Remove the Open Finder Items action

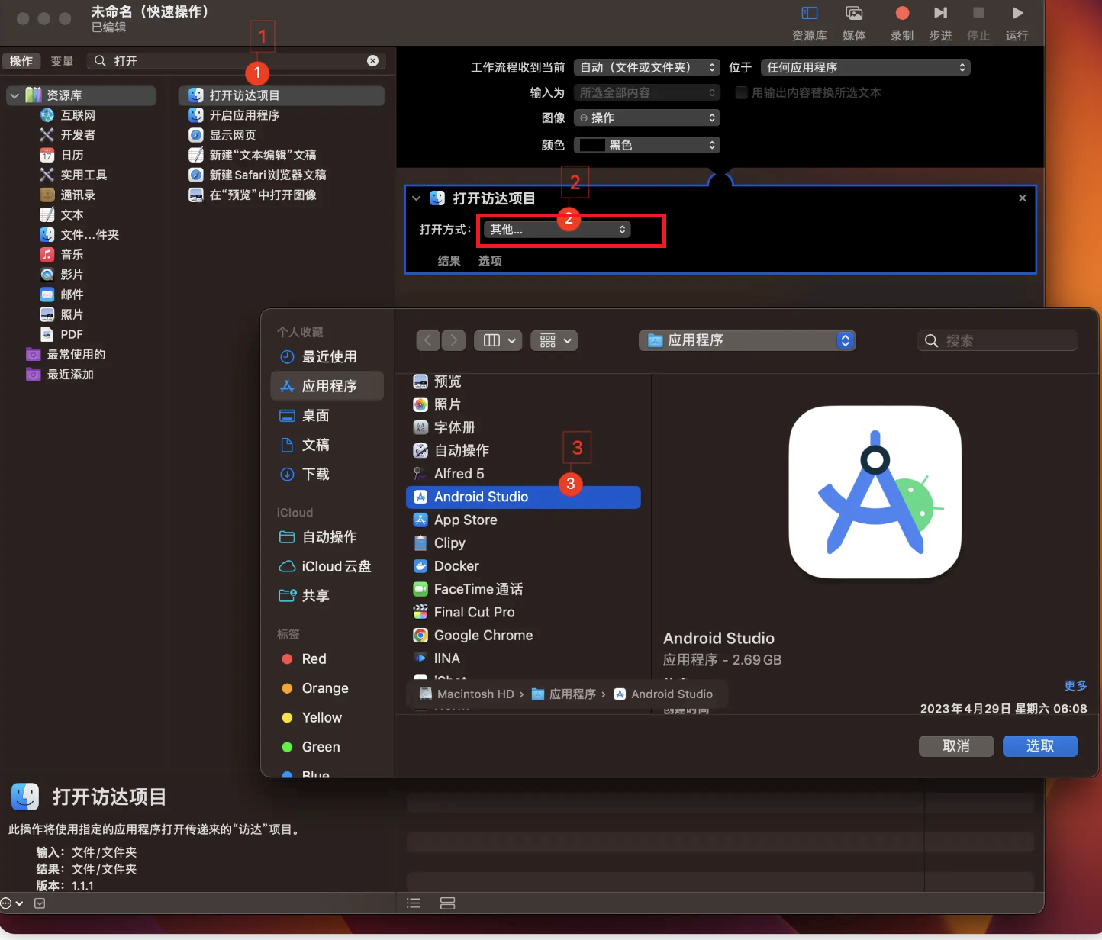tap(1023, 198)
